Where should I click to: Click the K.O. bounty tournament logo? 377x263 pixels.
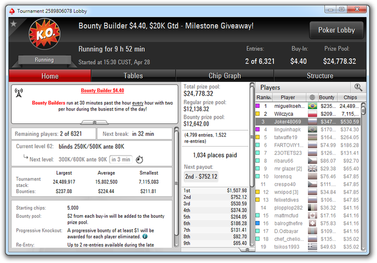click(45, 34)
